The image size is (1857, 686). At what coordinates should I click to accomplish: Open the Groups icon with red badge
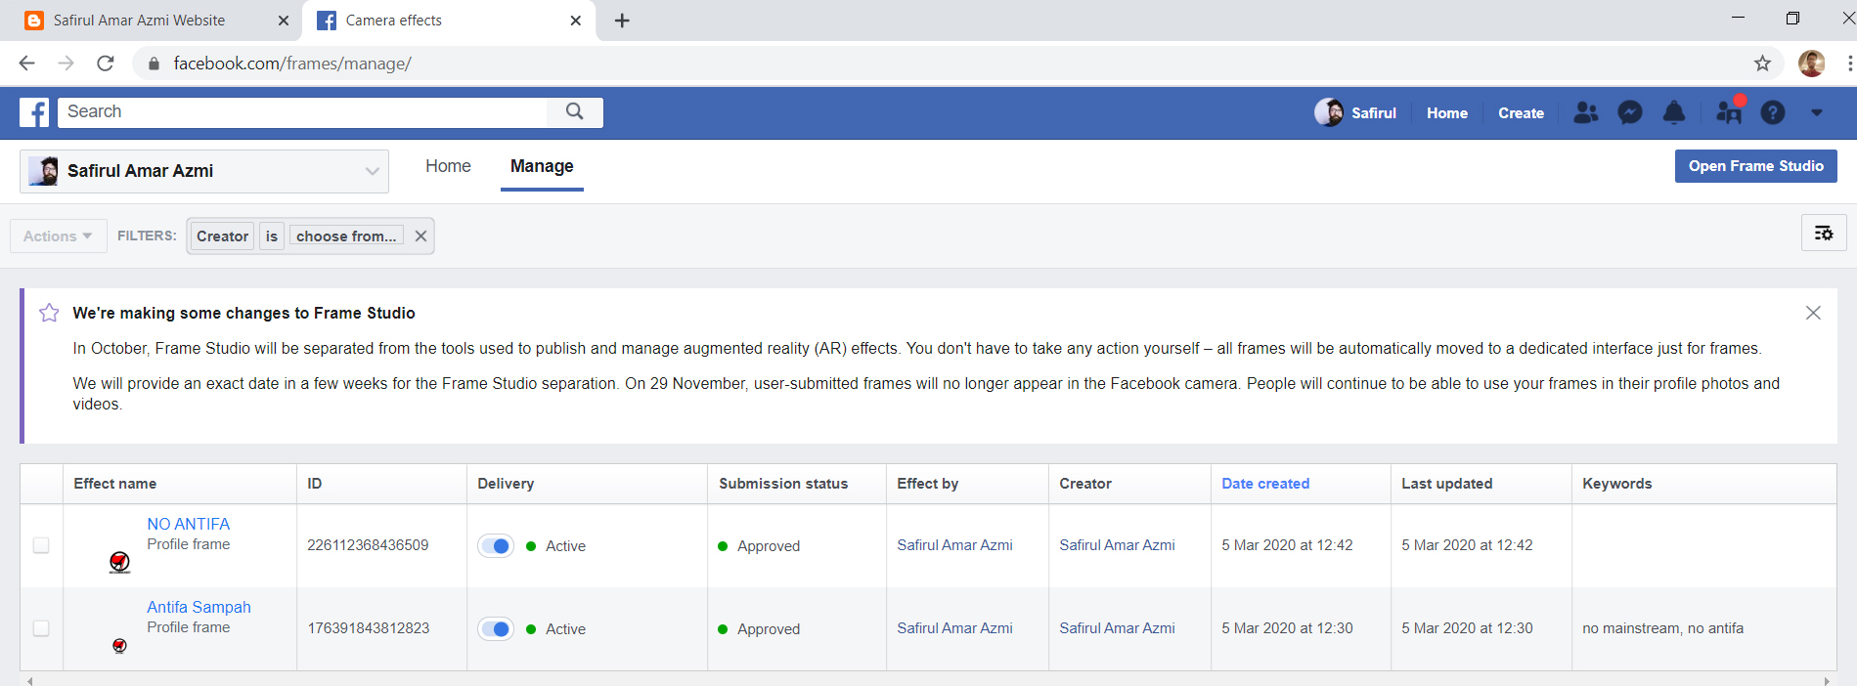tap(1729, 111)
